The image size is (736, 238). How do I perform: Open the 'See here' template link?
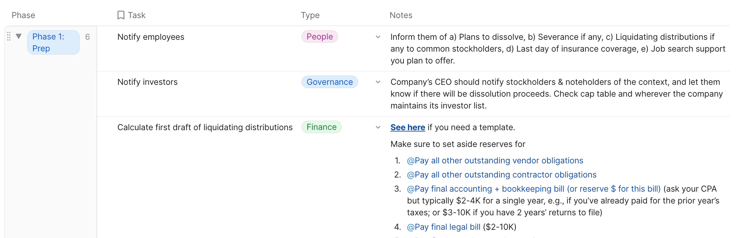[407, 127]
